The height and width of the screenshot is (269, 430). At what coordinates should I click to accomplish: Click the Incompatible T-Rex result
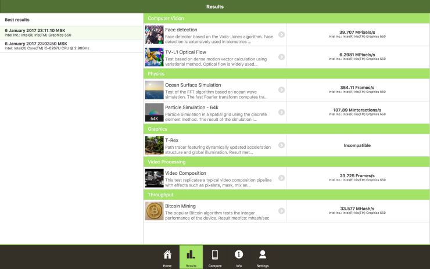(x=357, y=145)
